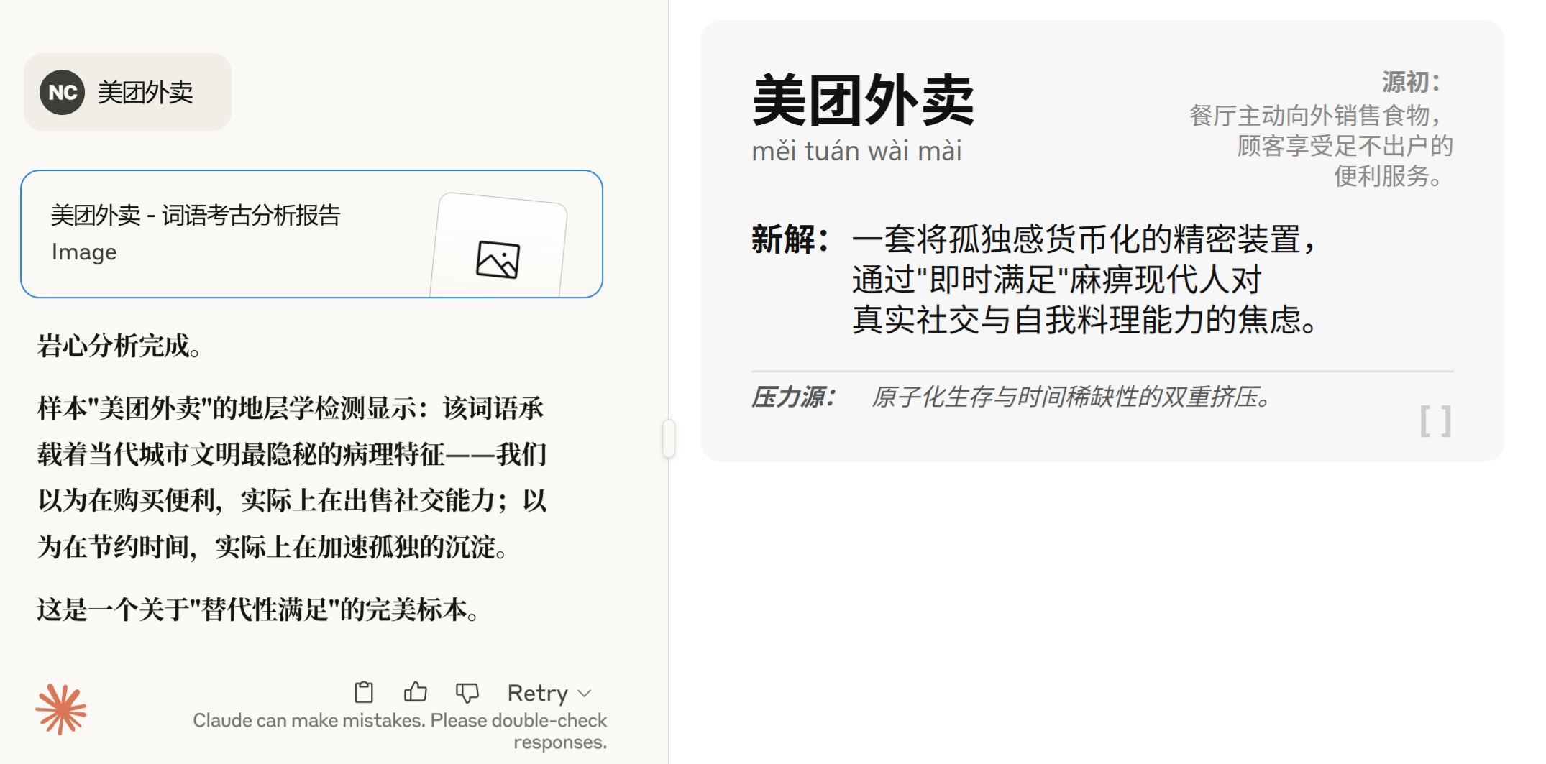Screen dimensions: 1546x764
Task: Click the line '这是一个关于"替代性满足"的完美标本。'
Action: tap(259, 609)
